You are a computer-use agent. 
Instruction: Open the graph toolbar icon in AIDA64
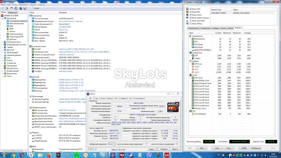click(25, 9)
